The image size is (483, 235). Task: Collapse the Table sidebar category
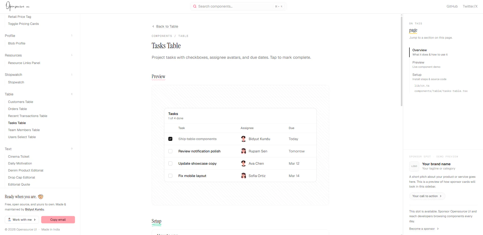(39, 94)
